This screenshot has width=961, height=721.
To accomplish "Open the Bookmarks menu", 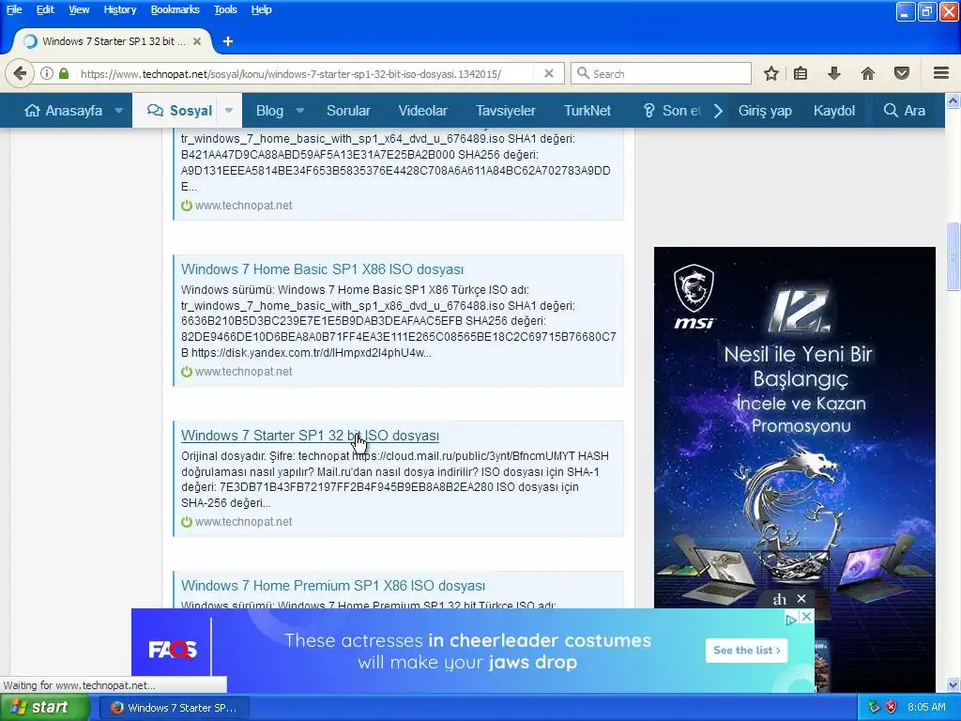I will (x=175, y=9).
